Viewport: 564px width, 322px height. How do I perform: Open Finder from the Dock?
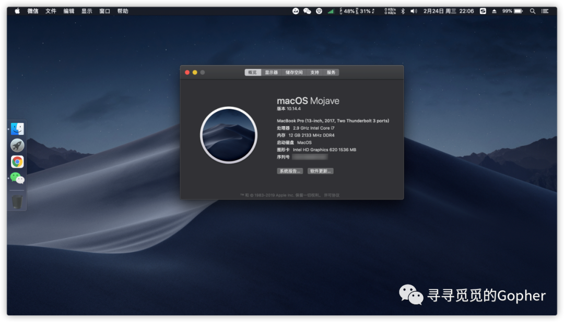point(17,129)
